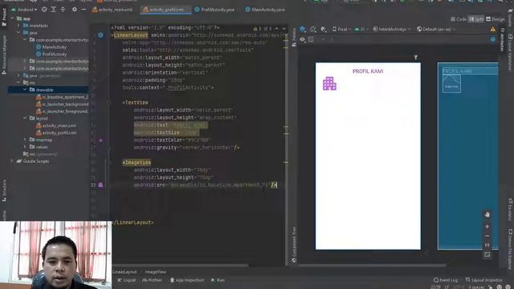The image size is (514, 289).
Task: Select project files locate target icon
Action: tap(44, 10)
